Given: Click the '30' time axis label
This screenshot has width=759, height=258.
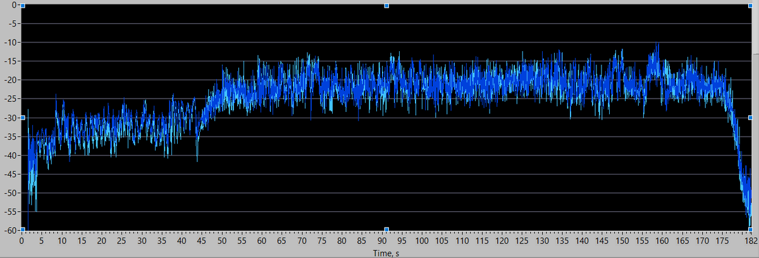Looking at the screenshot, I should click(142, 241).
